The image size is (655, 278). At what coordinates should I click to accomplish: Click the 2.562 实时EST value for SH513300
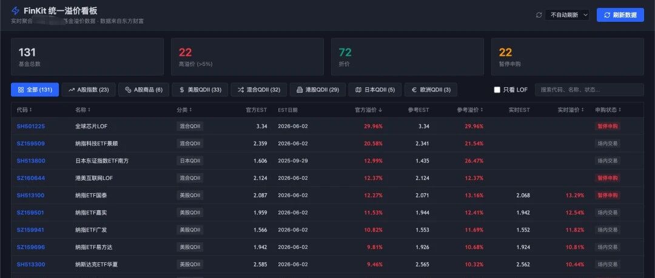tap(523, 265)
